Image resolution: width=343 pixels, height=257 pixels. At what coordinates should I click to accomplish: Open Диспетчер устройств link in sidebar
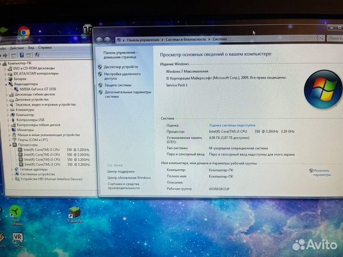121,67
